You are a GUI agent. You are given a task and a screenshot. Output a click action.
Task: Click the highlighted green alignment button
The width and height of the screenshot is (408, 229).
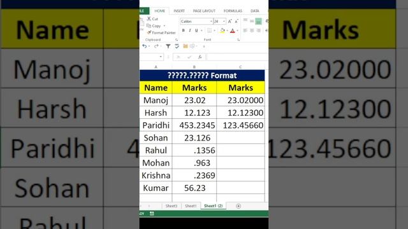[258, 21]
